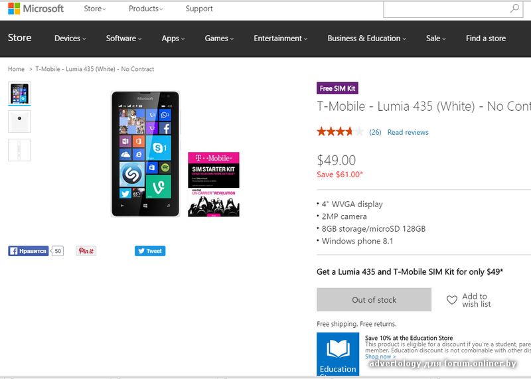
Task: Select the first phone front thumbnail
Action: pos(19,93)
